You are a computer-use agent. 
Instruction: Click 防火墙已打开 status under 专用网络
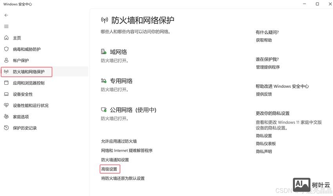114,90
